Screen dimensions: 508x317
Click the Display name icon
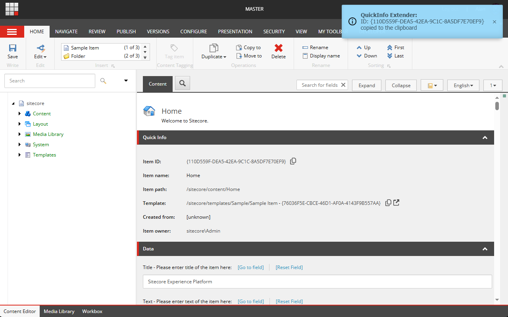point(305,56)
